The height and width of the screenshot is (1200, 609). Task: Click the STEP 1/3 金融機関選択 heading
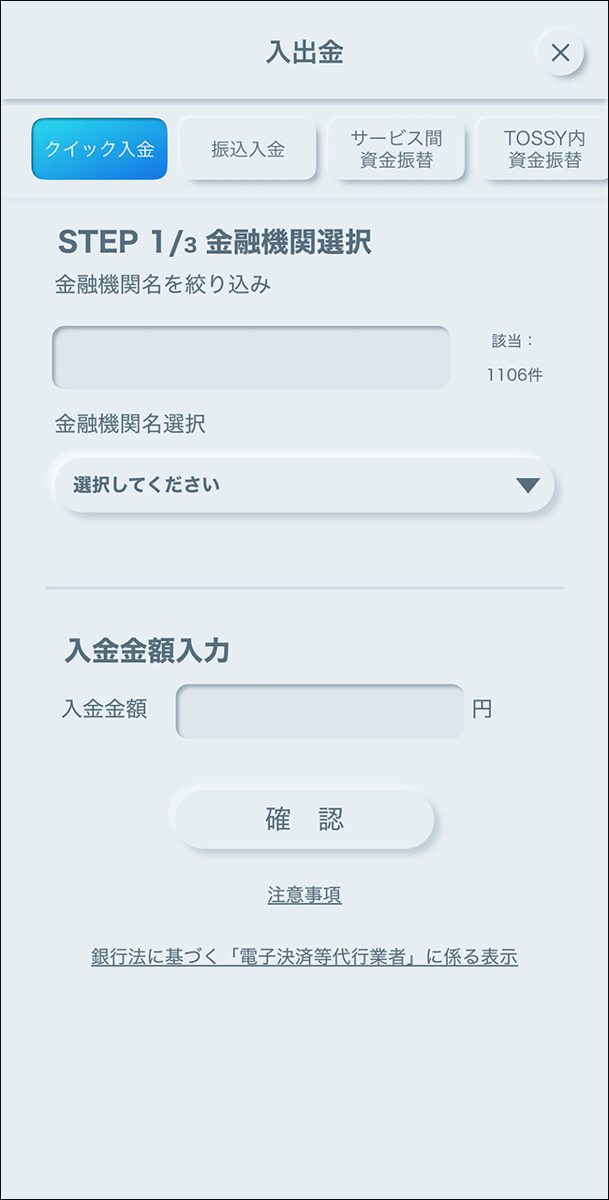coord(215,242)
